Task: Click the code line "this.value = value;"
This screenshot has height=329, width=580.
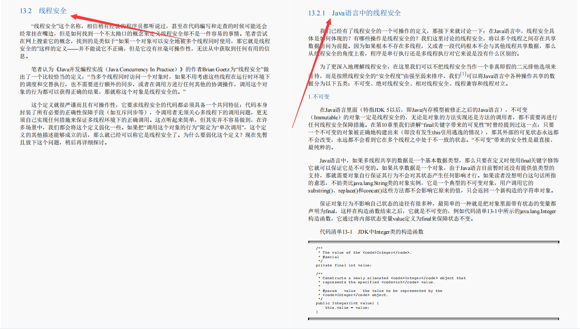Action: click(347, 308)
